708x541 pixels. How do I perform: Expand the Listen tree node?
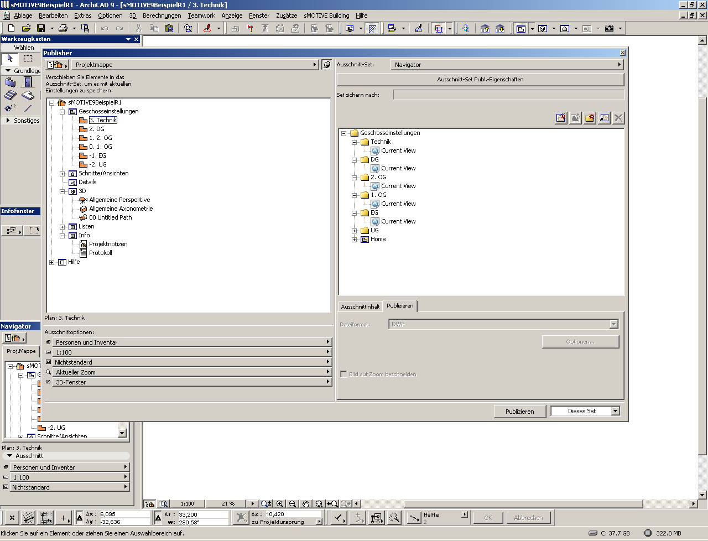63,227
